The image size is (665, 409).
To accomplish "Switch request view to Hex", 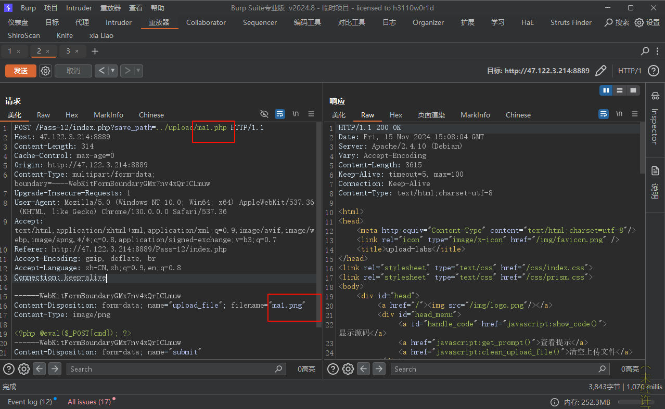I will pyautogui.click(x=72, y=115).
